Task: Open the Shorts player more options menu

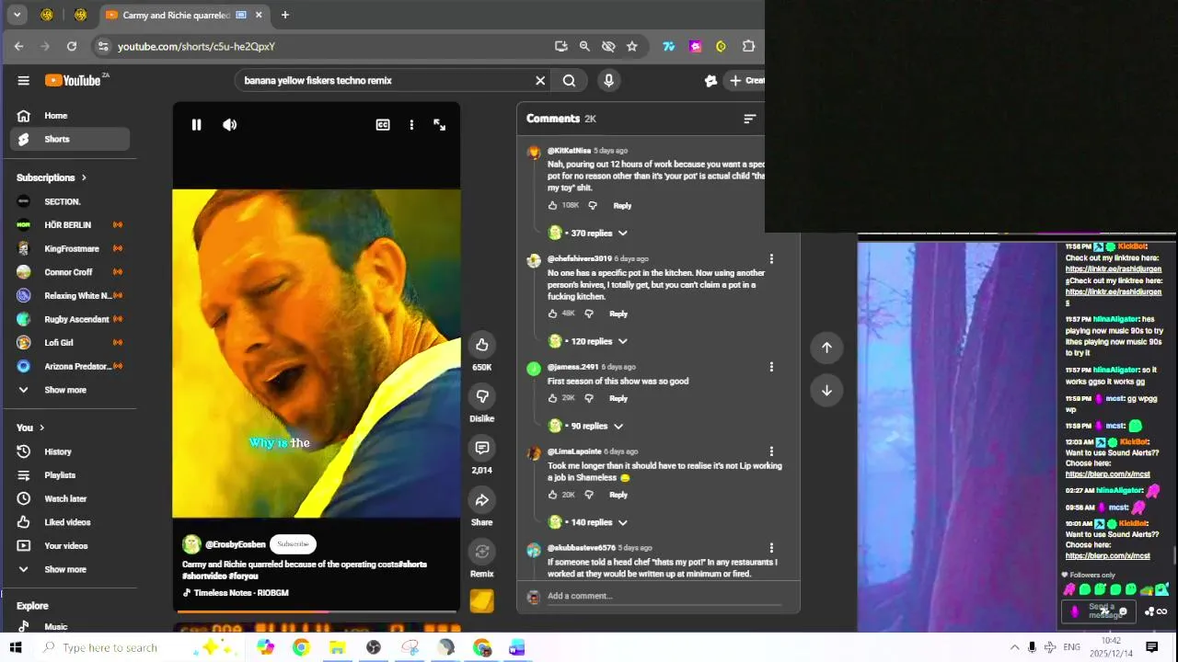Action: [411, 125]
